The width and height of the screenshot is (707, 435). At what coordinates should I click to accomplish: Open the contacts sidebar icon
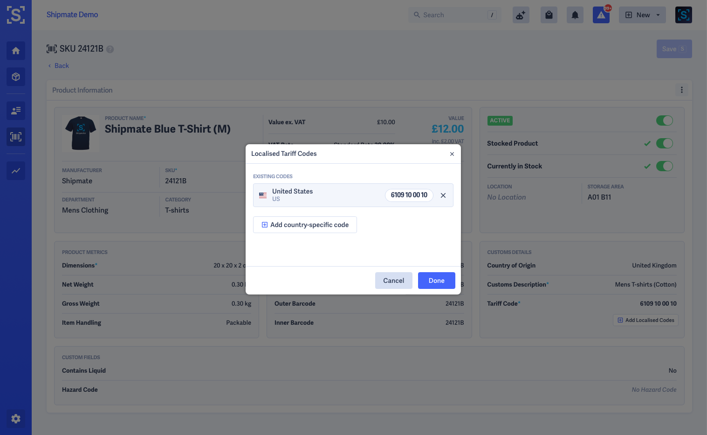coord(16,111)
